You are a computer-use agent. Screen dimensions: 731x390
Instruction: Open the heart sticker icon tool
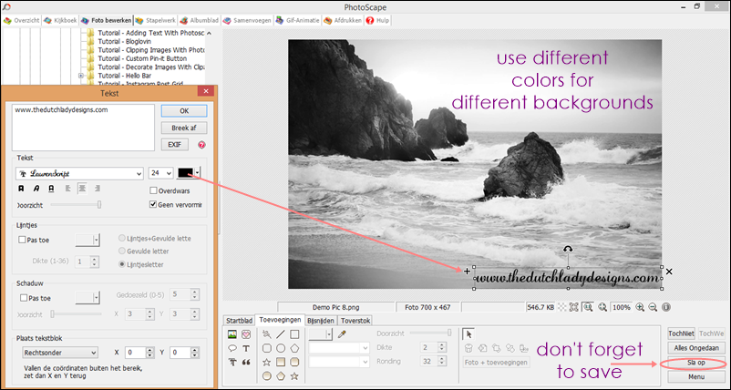tap(246, 334)
